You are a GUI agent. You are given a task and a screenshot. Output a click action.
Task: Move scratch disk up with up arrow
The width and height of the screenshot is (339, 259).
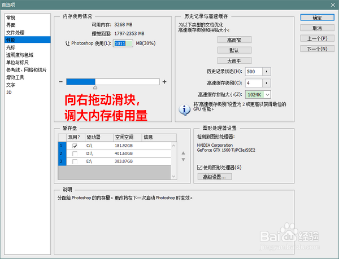point(183,153)
